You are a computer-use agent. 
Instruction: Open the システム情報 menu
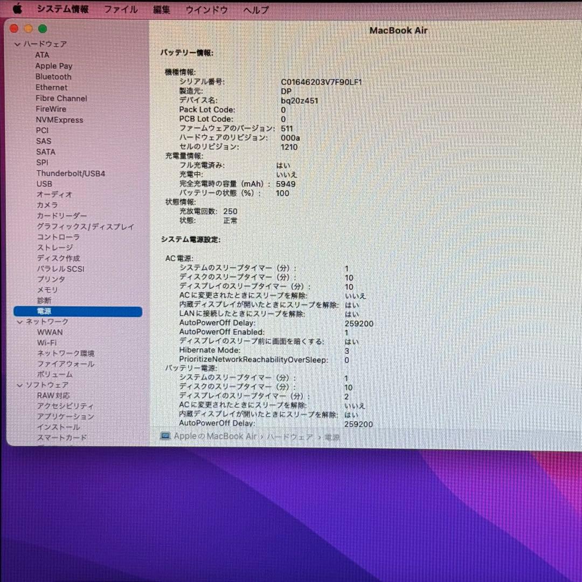pos(63,9)
